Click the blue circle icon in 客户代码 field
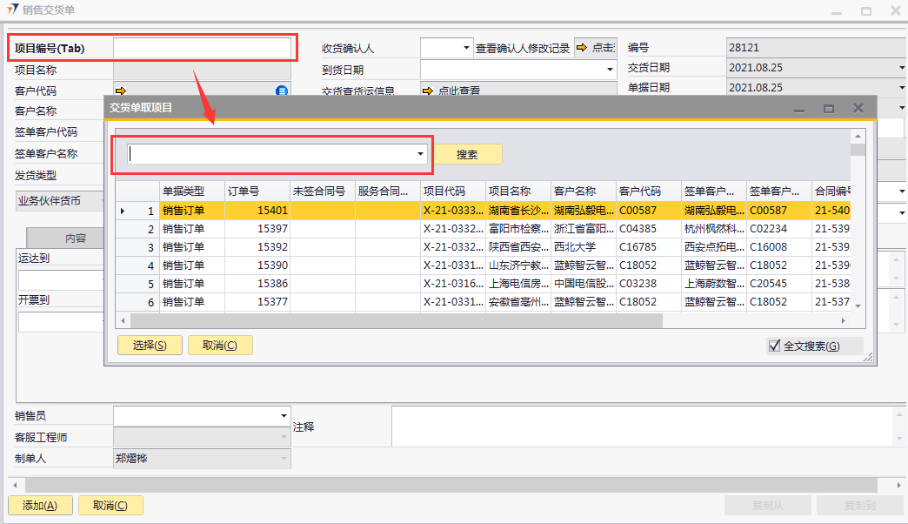The width and height of the screenshot is (908, 524). click(x=282, y=91)
